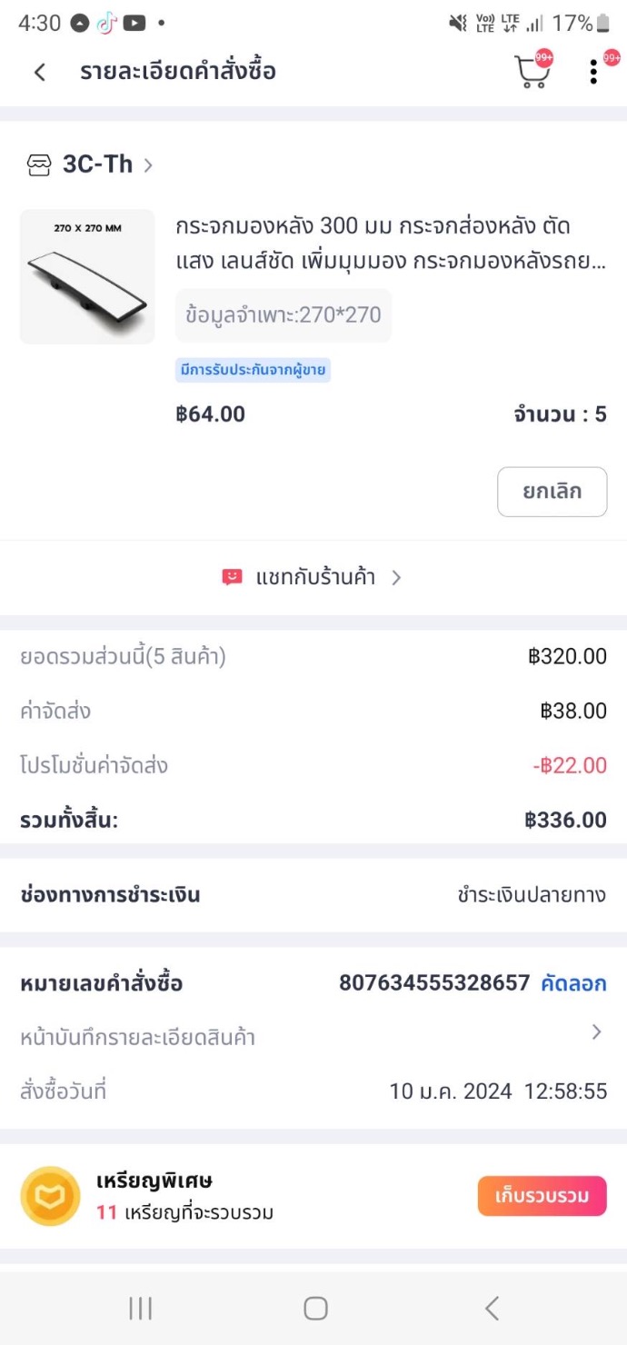The image size is (627, 1345).
Task: Expand the หน้าบันทึกรายละเอียดสินค้า row arrow
Action: [x=596, y=1031]
